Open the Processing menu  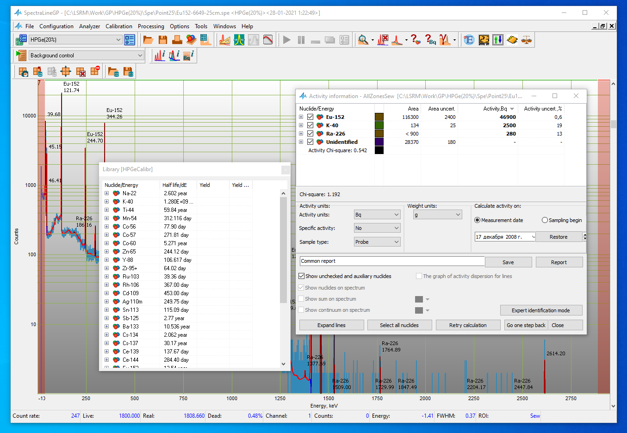point(151,26)
